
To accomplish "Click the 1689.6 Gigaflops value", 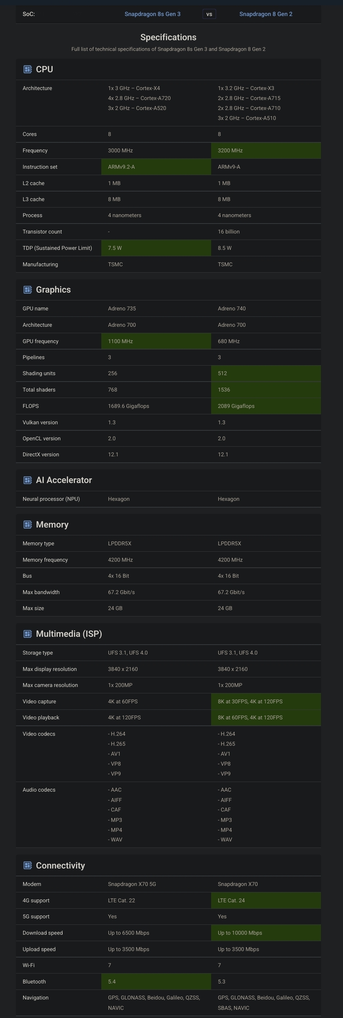I will (x=129, y=406).
